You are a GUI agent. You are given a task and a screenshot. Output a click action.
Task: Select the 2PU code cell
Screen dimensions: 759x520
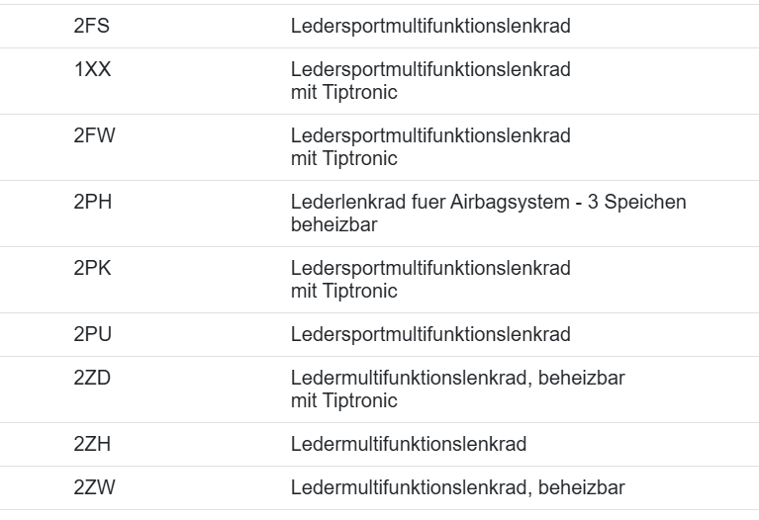click(92, 334)
